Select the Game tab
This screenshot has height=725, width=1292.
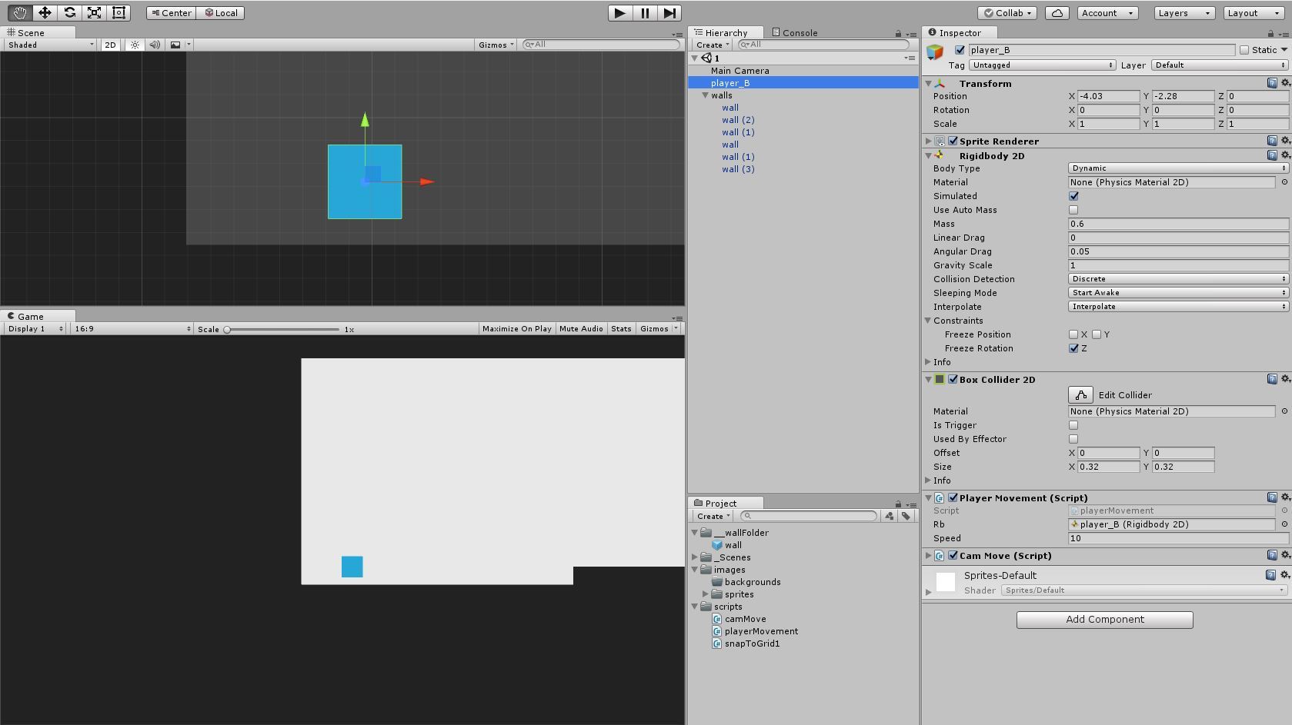[38, 316]
